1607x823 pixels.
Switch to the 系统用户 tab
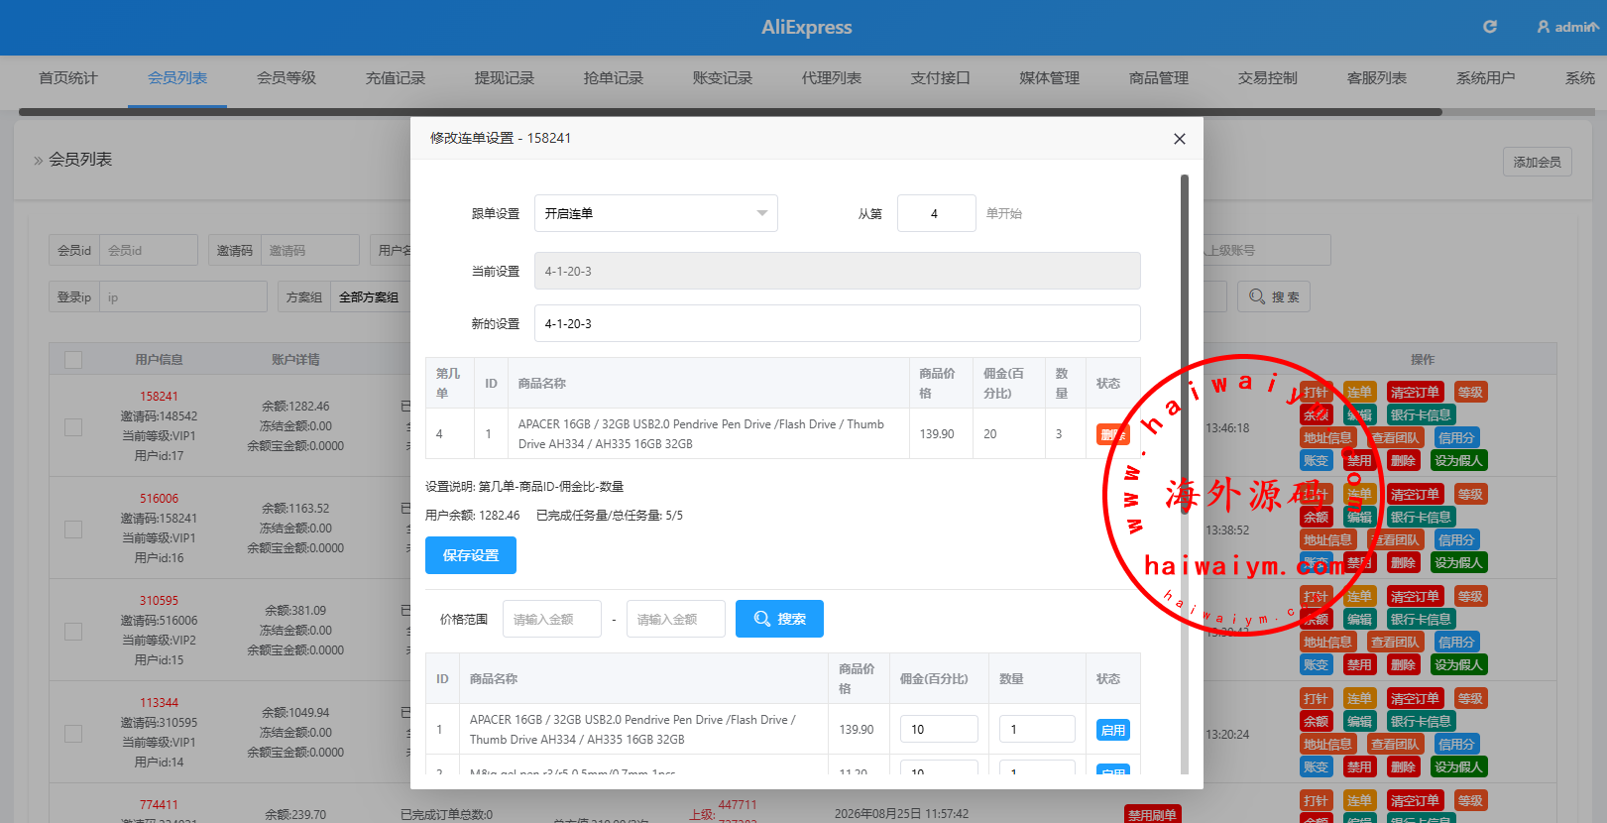click(1486, 78)
